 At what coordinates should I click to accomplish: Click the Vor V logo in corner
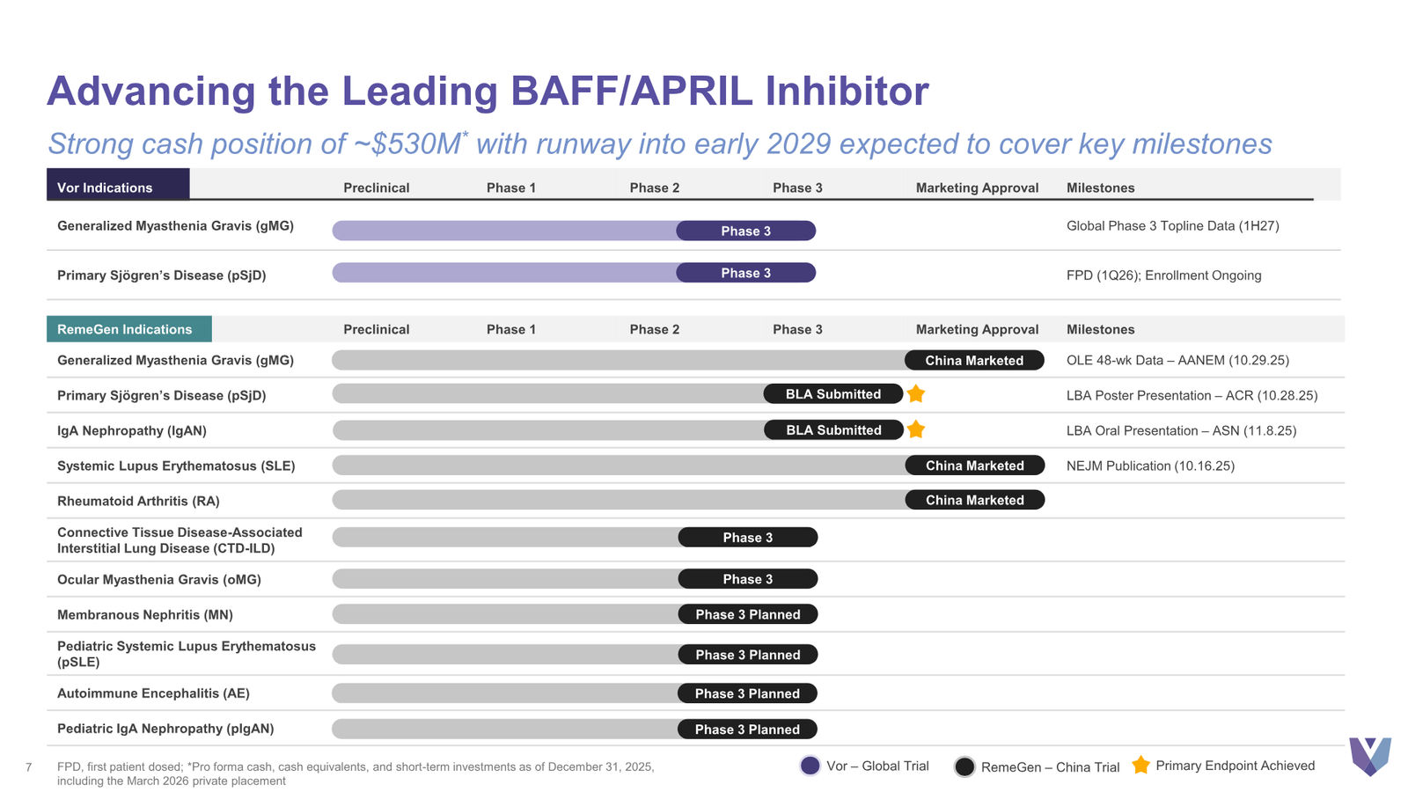pyautogui.click(x=1370, y=756)
